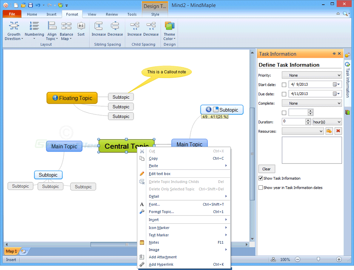The height and width of the screenshot is (270, 354).
Task: Open the hour(s) duration unit dropdown
Action: 327,122
